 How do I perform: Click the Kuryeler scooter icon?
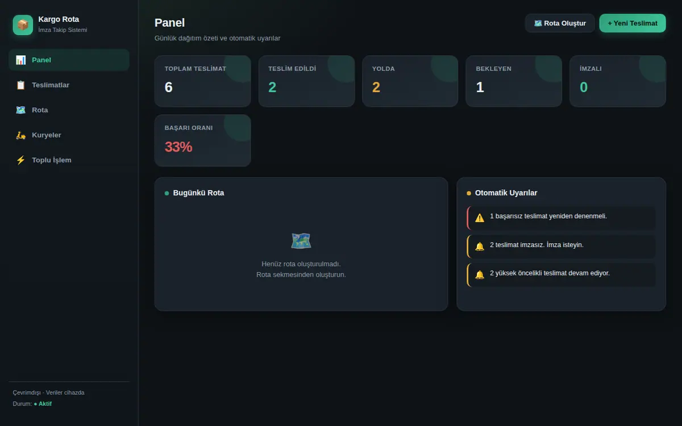(x=21, y=135)
